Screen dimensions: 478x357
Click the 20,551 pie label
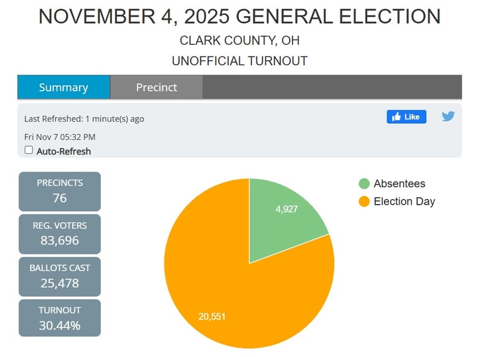click(212, 317)
